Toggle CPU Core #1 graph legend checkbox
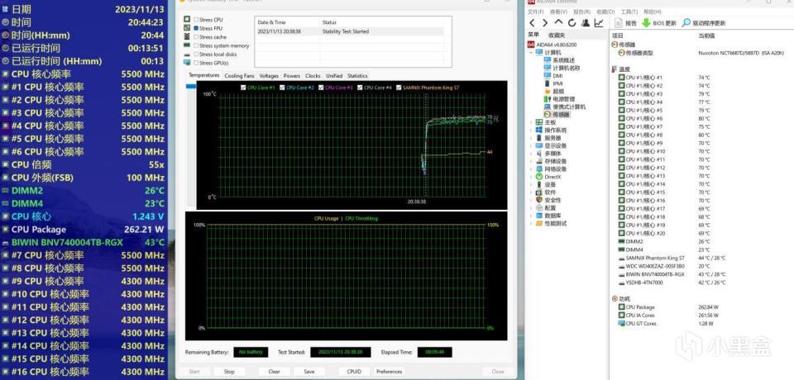This screenshot has width=794, height=380. tap(242, 87)
